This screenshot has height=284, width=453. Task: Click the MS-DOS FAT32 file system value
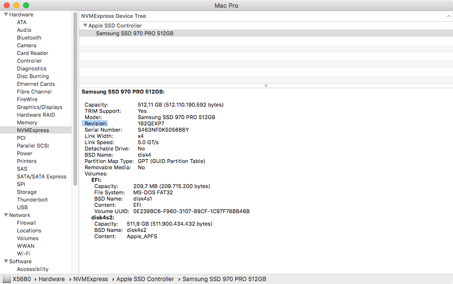(x=153, y=192)
